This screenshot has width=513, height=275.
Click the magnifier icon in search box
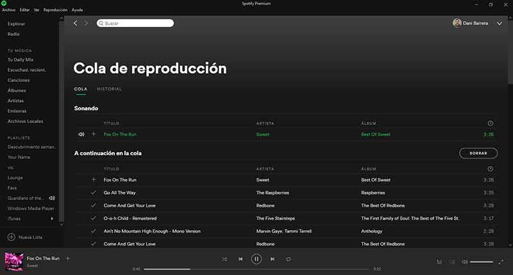coord(101,23)
